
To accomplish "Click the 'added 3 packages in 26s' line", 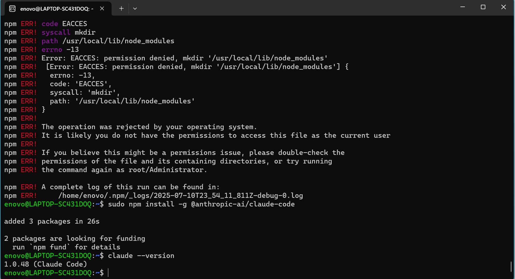I will (x=52, y=221).
